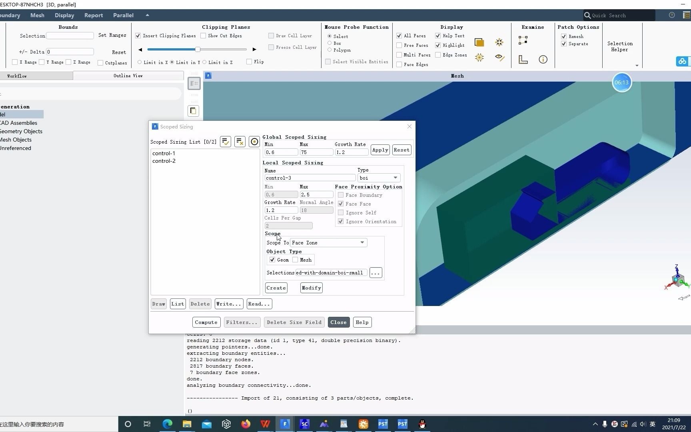The image size is (691, 432).
Task: Select the ruler measurement icon in Examine group
Action: [523, 59]
